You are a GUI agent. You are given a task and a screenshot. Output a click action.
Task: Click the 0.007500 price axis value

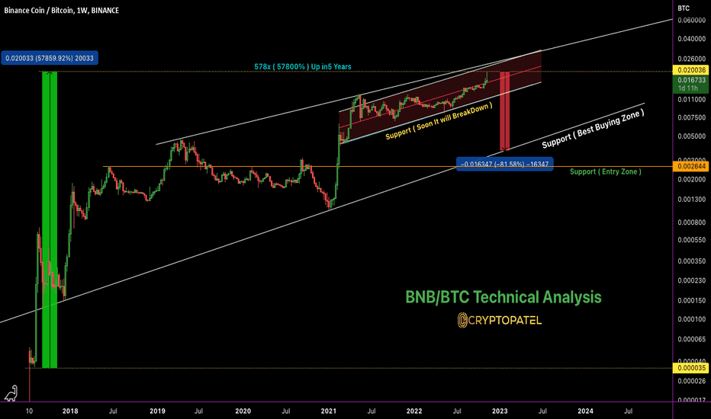coord(691,117)
